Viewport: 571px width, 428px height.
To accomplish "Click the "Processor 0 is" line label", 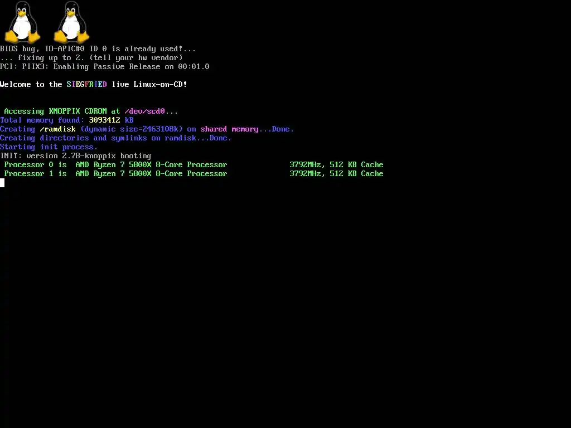I will [x=35, y=164].
